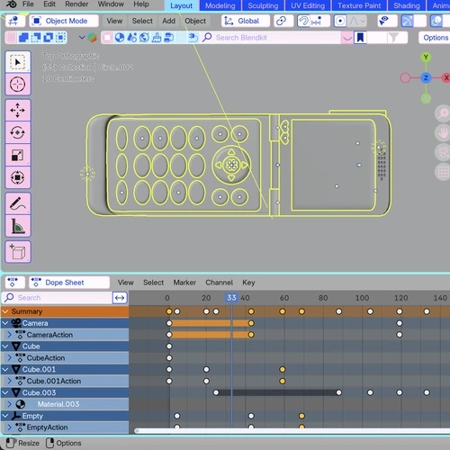Open the viewport Add menu

(x=168, y=21)
